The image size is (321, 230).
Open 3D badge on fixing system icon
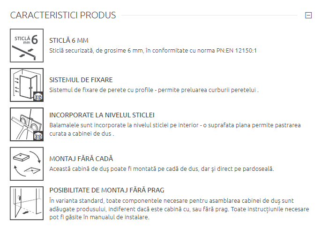(x=39, y=97)
